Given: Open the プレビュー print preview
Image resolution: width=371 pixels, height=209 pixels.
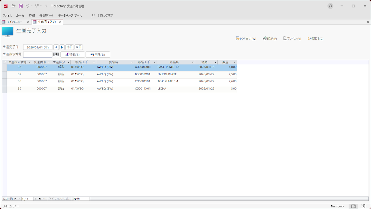Looking at the screenshot, I should pyautogui.click(x=292, y=39).
